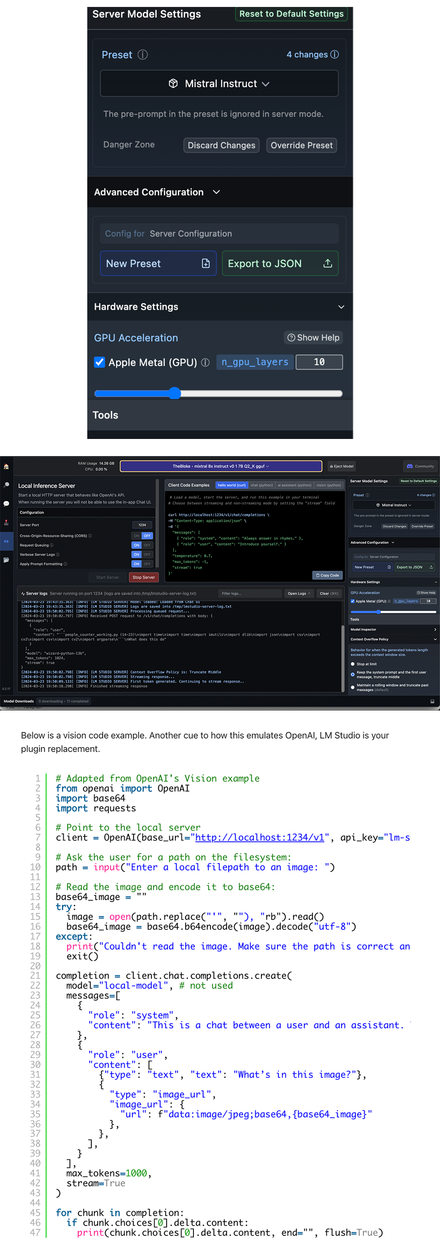
Task: Switch Apply Prompt Formatting toggle OFF
Action: (147, 563)
